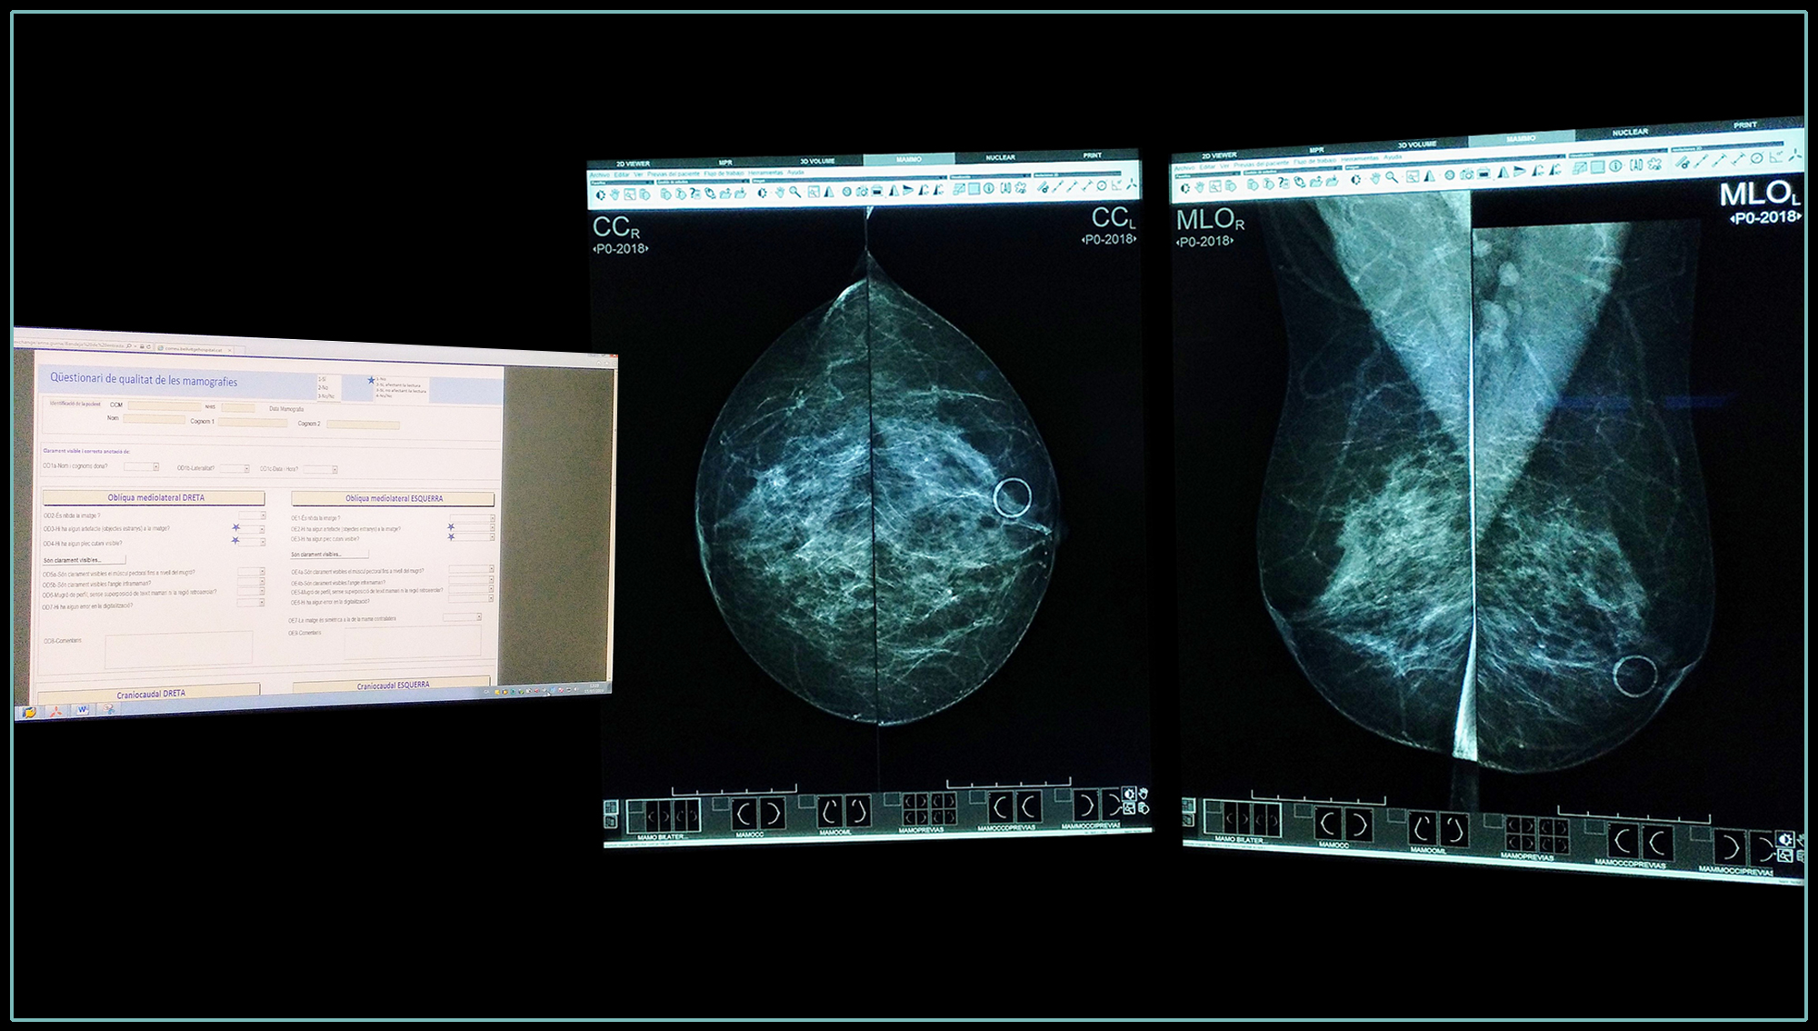This screenshot has height=1031, width=1818.
Task: Click the info (i) icon on the CC monitor toolbar
Action: pos(988,188)
